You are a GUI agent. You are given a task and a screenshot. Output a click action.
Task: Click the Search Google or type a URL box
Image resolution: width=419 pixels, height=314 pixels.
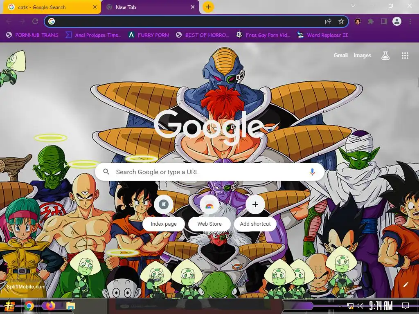pyautogui.click(x=210, y=172)
